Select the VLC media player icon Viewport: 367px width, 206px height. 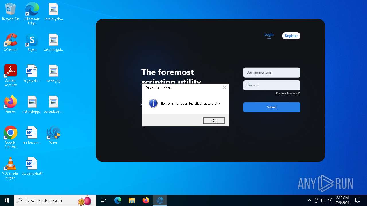coord(11,168)
